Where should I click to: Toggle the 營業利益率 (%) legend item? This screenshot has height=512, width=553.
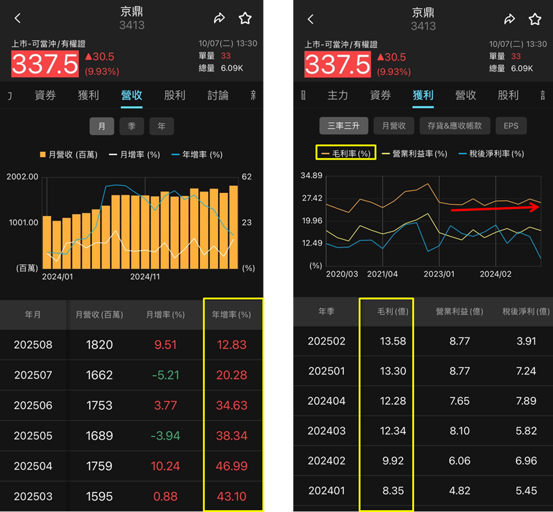click(x=415, y=154)
